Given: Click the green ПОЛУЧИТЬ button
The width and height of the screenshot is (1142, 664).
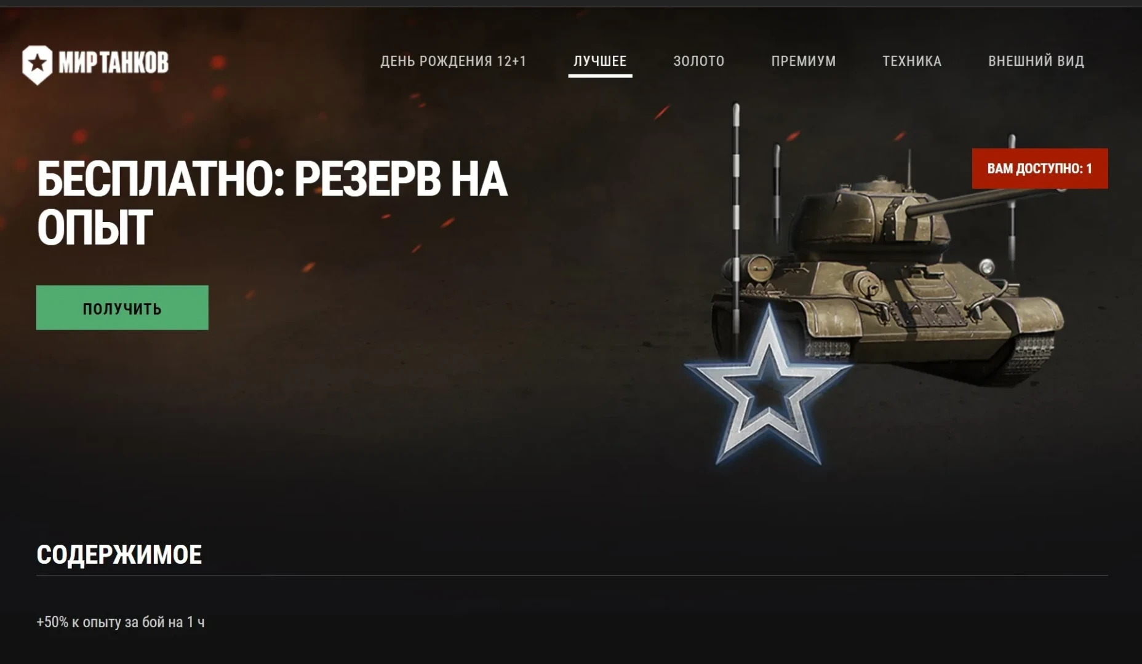Looking at the screenshot, I should pos(122,307).
